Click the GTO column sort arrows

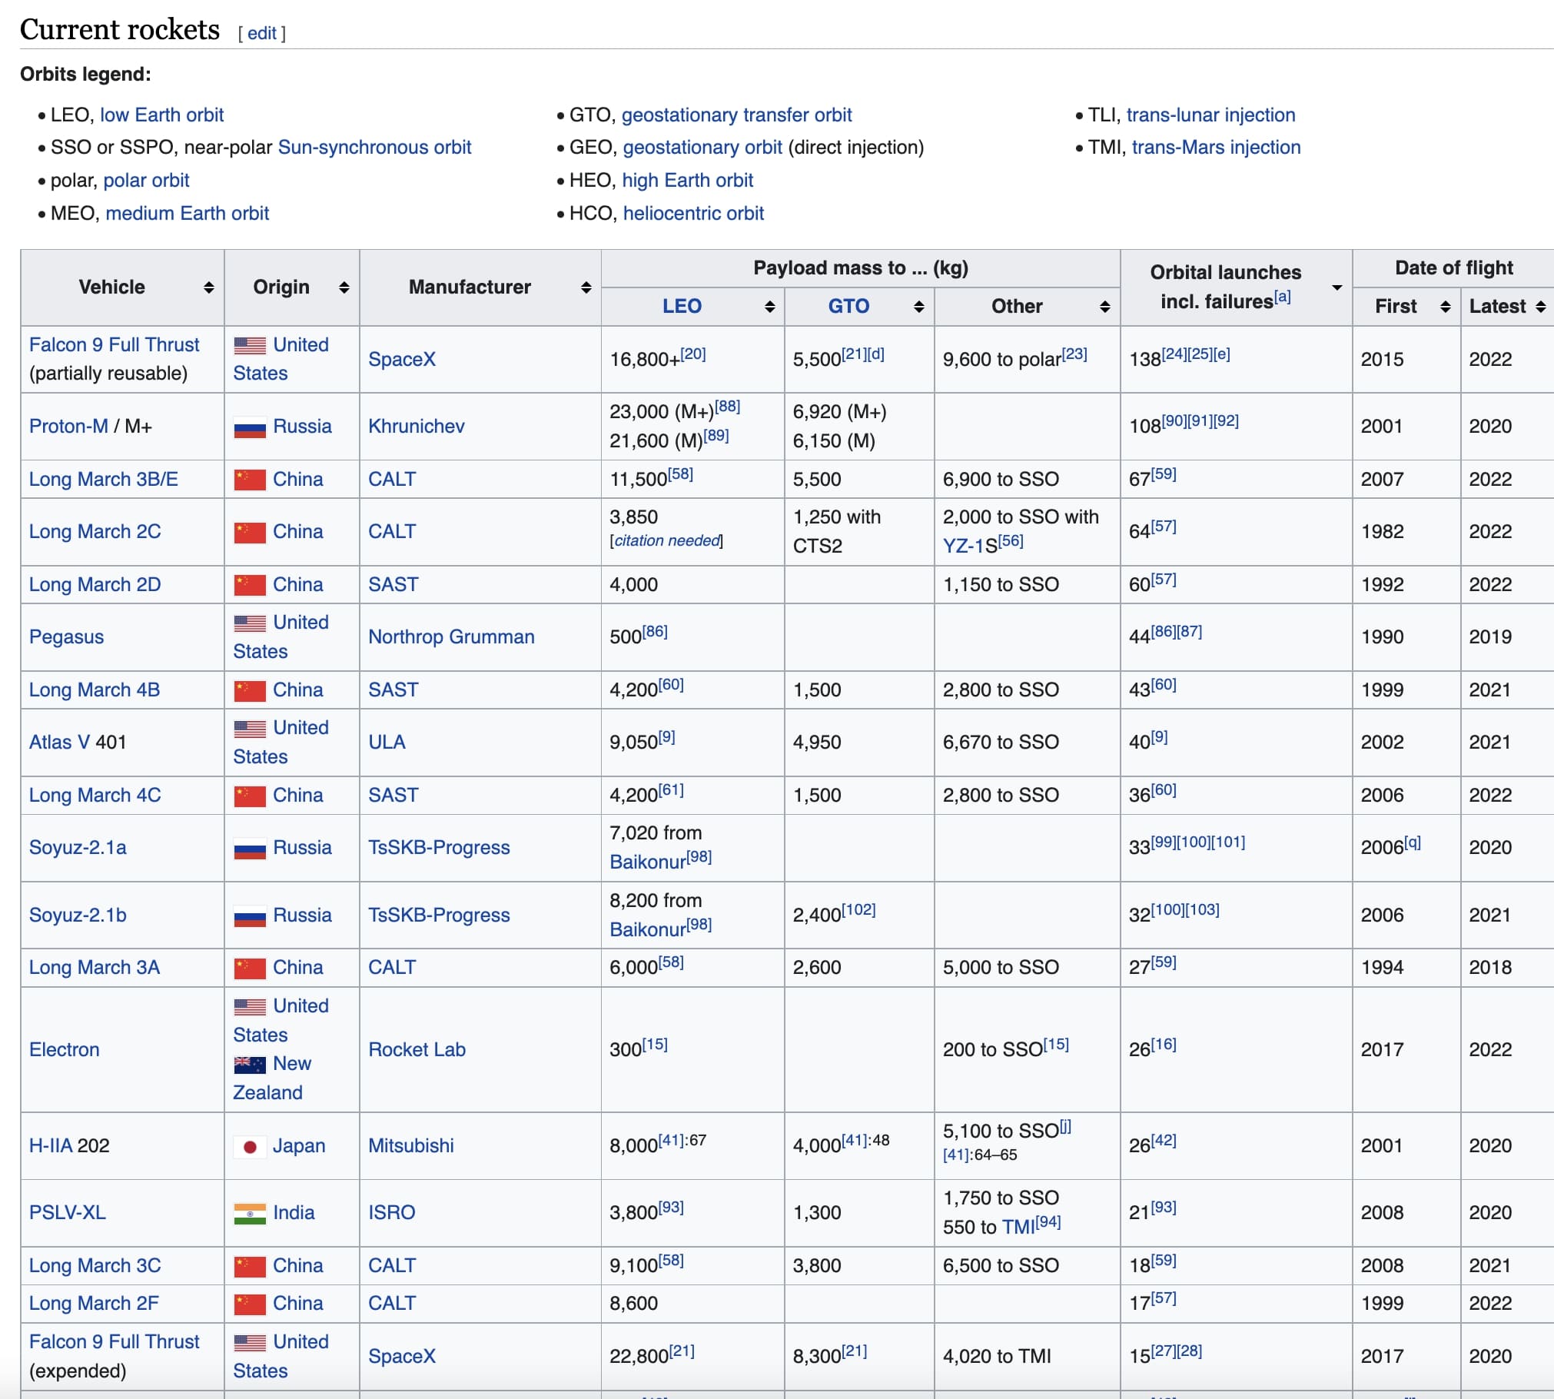point(918,307)
